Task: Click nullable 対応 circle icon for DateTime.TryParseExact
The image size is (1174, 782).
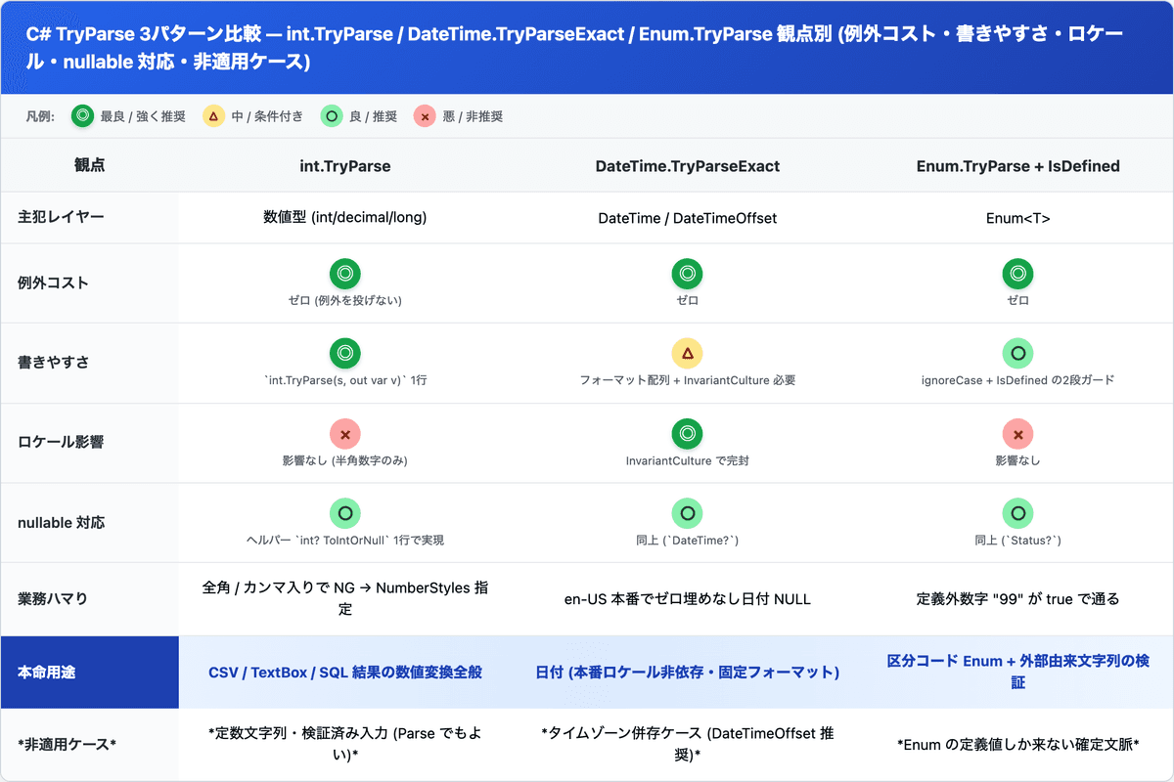Action: [688, 514]
